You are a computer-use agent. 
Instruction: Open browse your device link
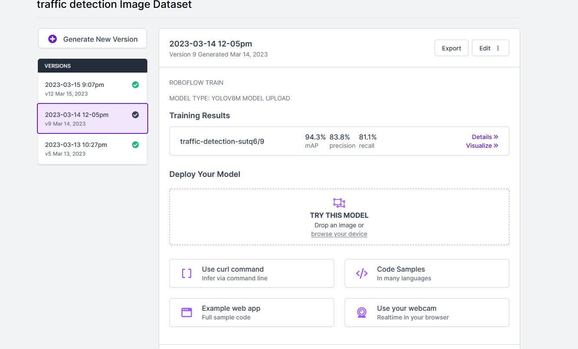tap(339, 233)
